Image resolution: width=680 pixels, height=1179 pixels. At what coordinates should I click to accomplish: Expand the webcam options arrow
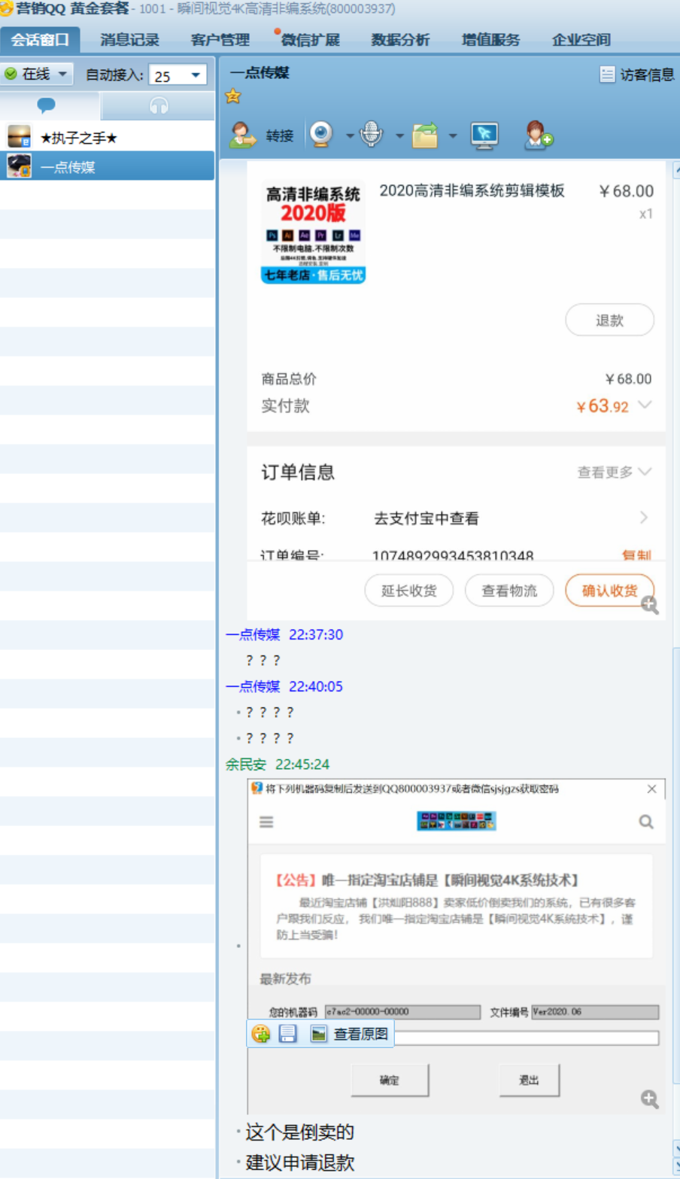pyautogui.click(x=350, y=136)
